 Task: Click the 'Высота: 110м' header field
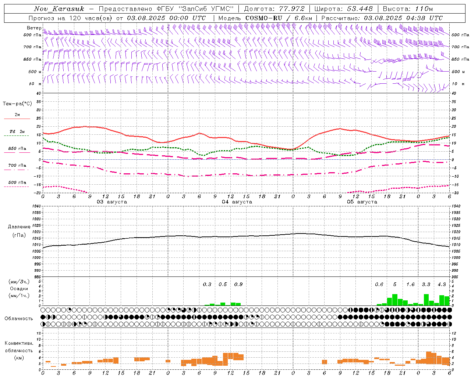pos(408,9)
